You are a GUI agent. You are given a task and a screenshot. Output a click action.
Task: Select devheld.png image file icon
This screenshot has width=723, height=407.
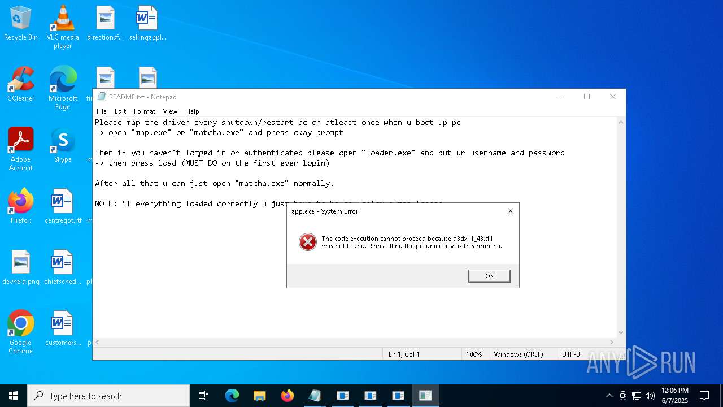coord(21,267)
